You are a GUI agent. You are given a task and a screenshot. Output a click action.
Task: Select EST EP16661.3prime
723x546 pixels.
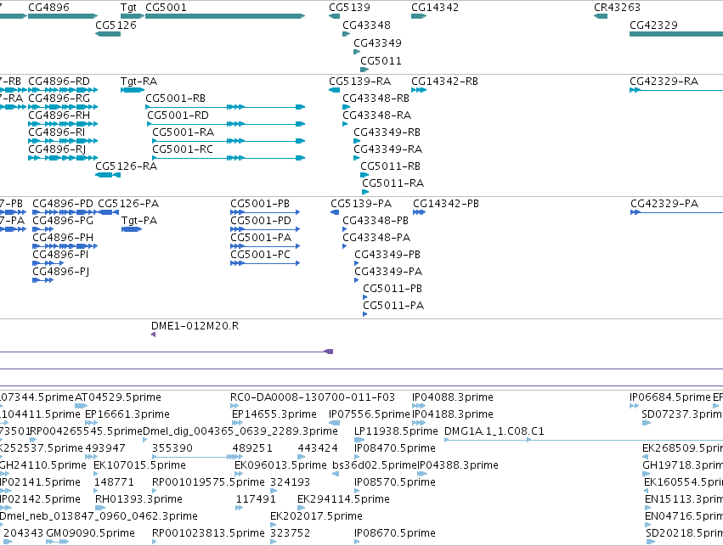point(127,414)
